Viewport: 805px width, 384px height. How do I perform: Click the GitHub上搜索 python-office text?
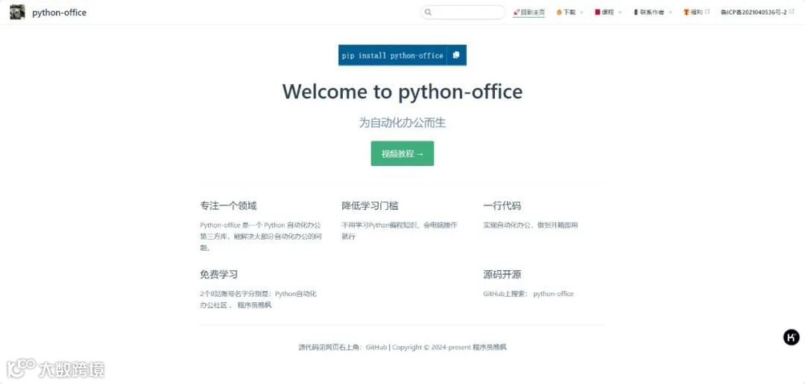pyautogui.click(x=528, y=294)
